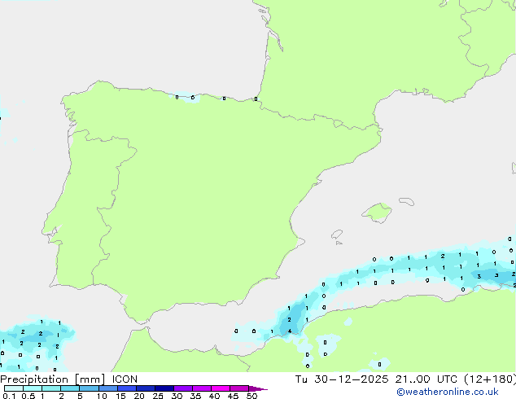The height and width of the screenshot is (399, 516).
Task: Select the 5 mm legend color swatch
Action: coord(89,388)
